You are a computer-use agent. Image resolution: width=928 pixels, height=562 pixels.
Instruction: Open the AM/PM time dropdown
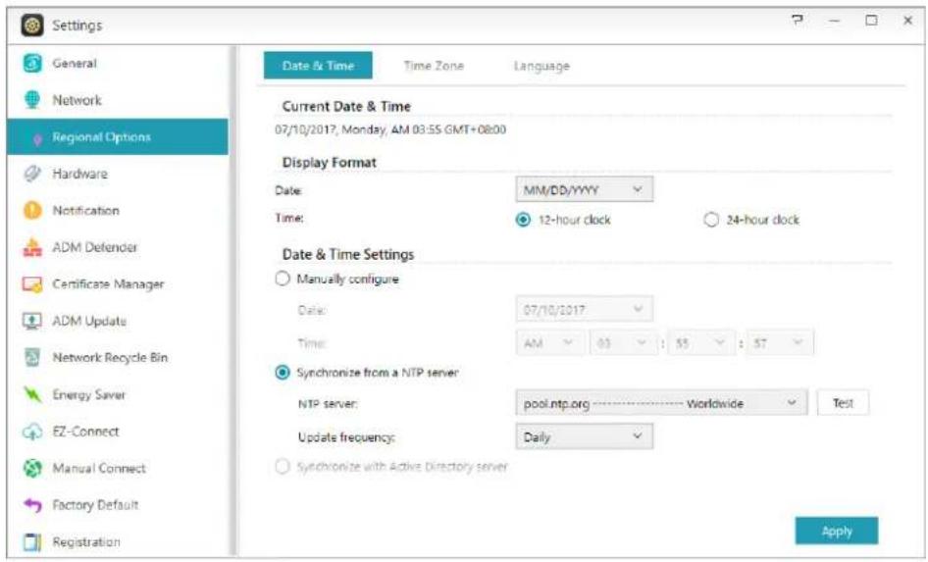click(x=549, y=342)
